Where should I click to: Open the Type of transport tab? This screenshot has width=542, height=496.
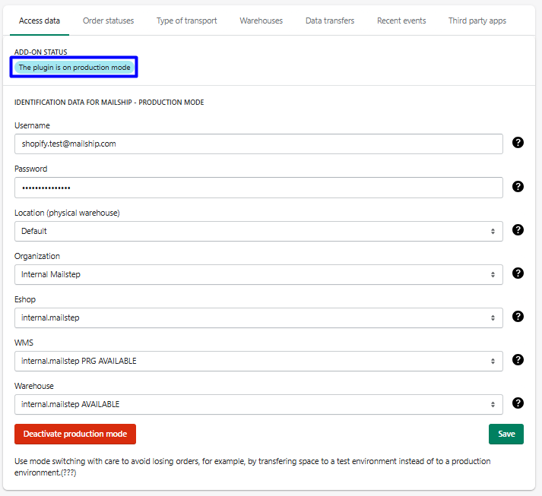click(186, 21)
